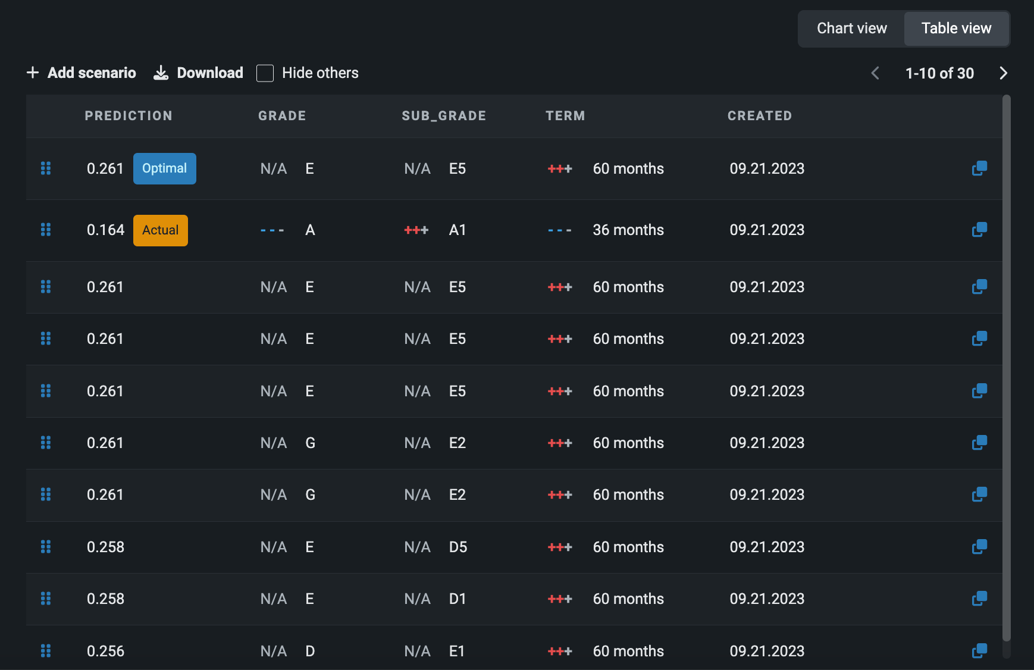Switch to Chart view
The width and height of the screenshot is (1034, 670).
tap(851, 29)
